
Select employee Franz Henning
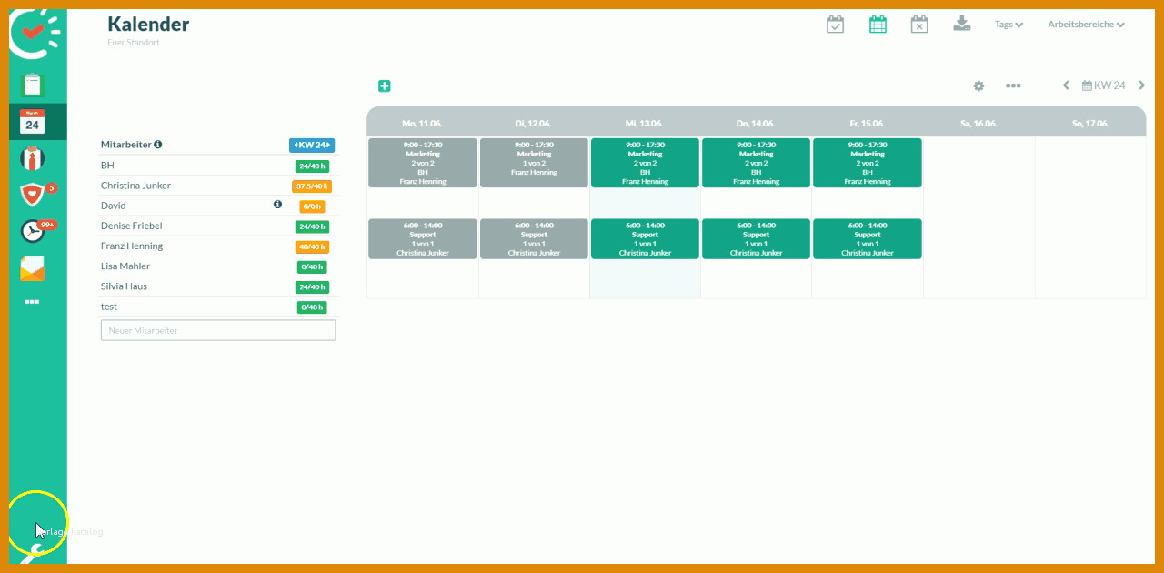132,246
